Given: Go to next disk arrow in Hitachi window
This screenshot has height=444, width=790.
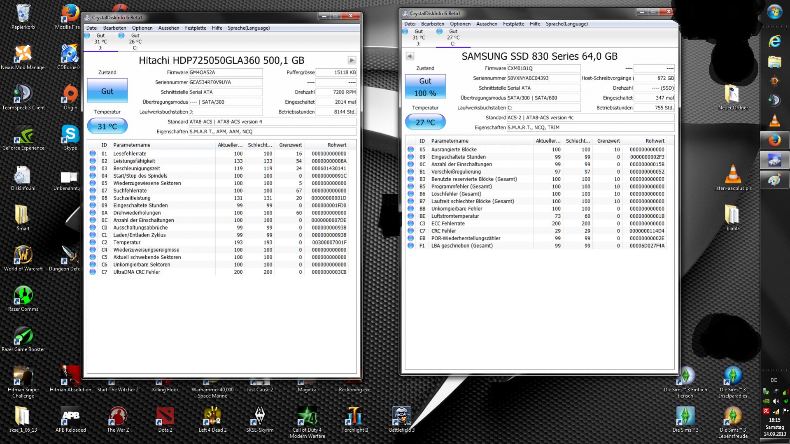Looking at the screenshot, I should pyautogui.click(x=352, y=60).
